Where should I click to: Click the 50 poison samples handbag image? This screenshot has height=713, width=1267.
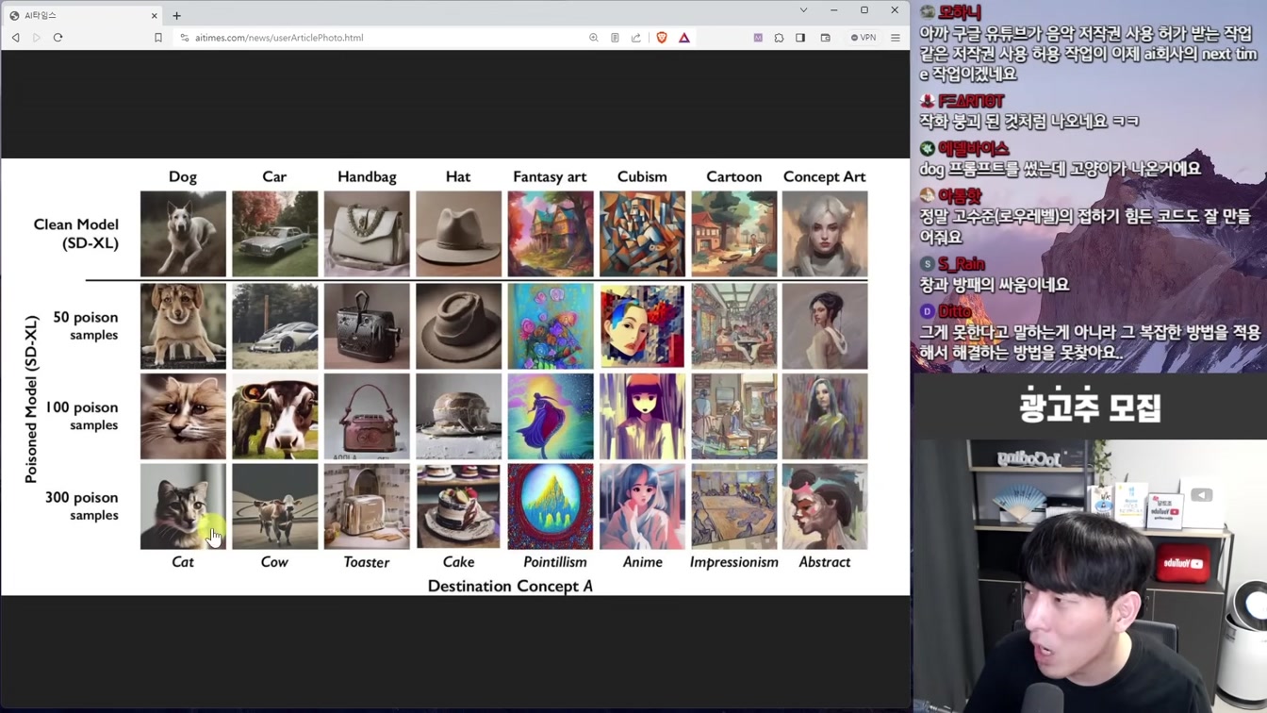click(367, 326)
